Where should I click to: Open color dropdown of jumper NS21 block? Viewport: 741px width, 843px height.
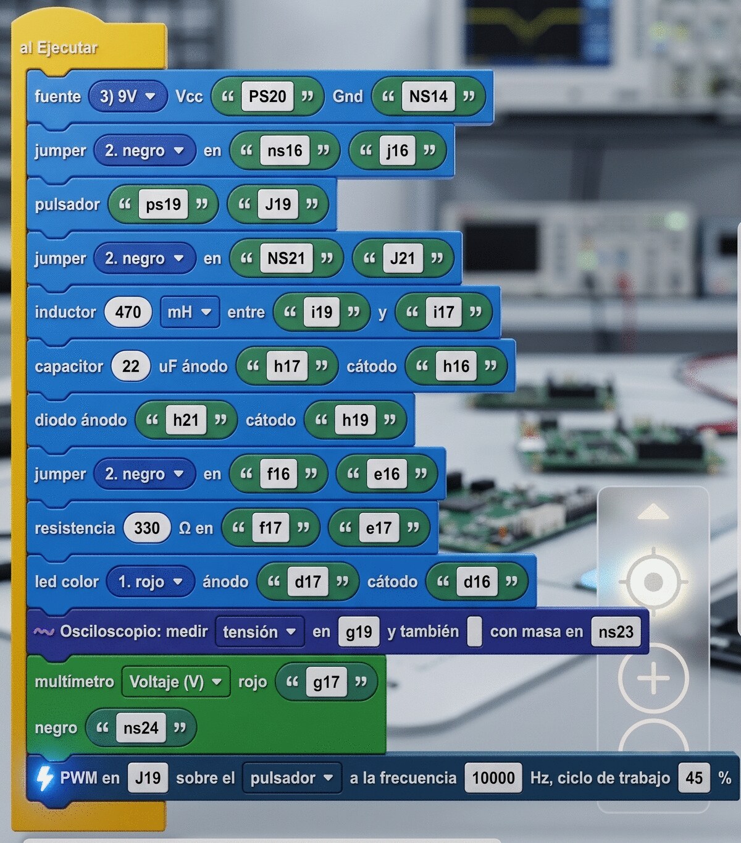pyautogui.click(x=144, y=258)
